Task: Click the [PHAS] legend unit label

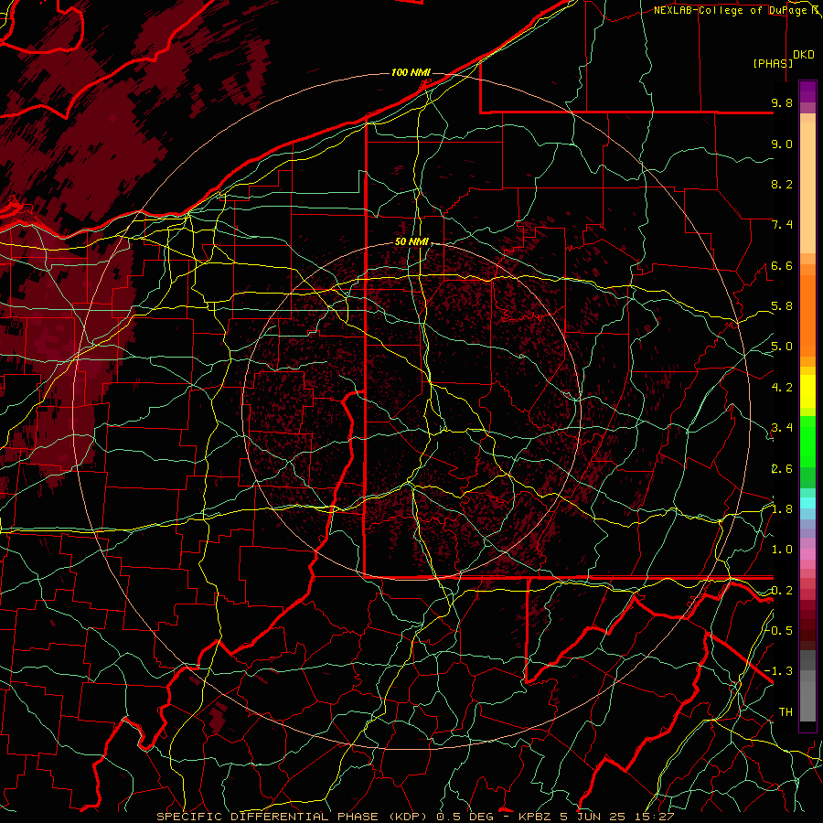Action: [x=773, y=63]
